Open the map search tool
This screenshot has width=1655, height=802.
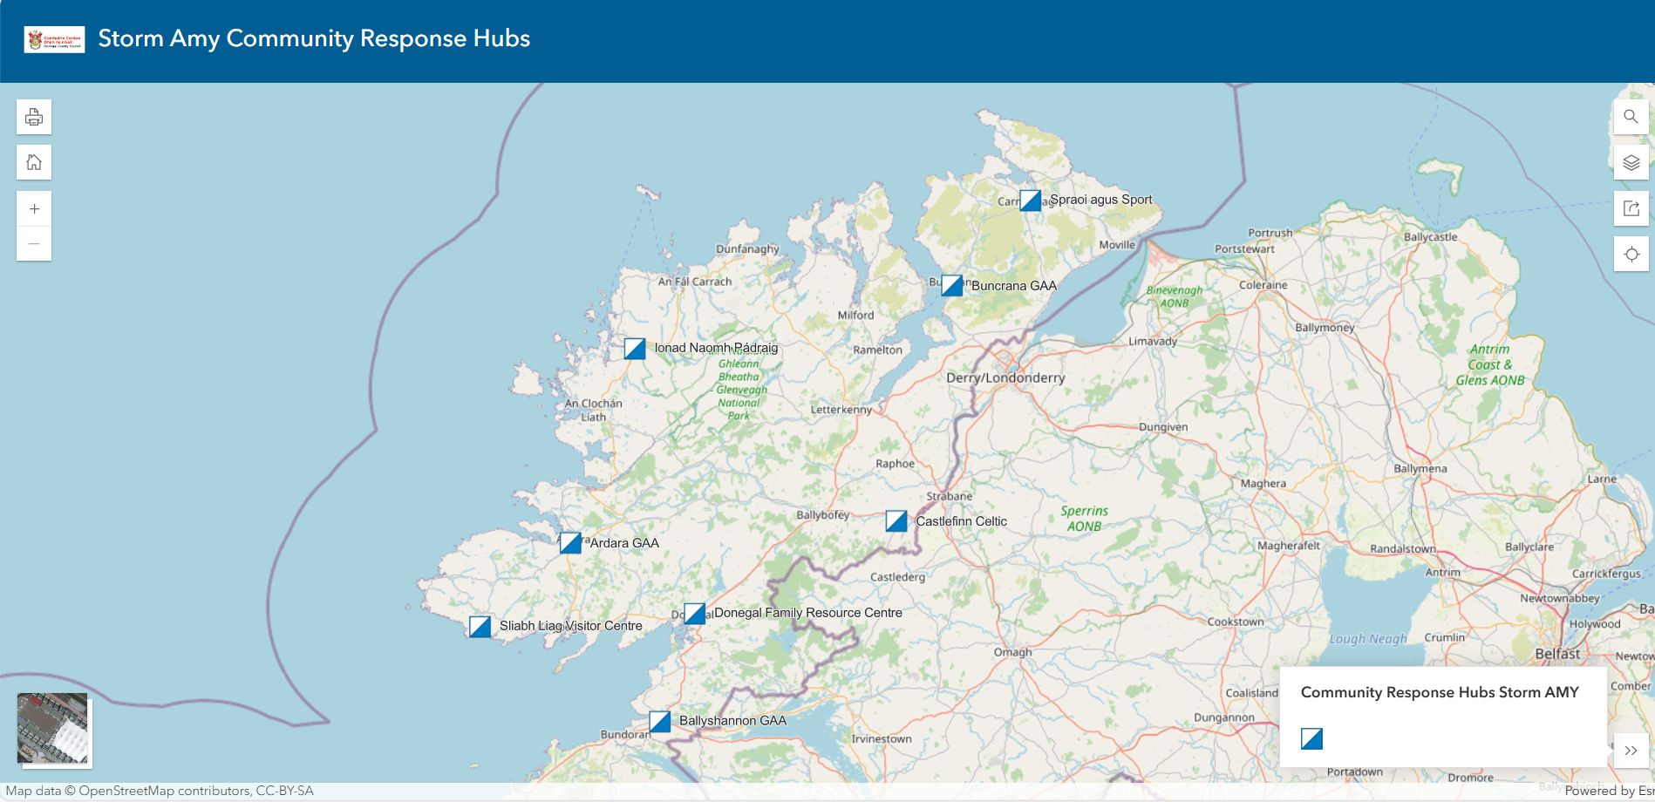tap(1631, 117)
